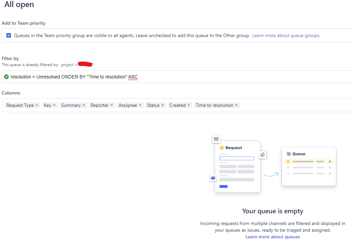Remove the Created column
This screenshot has width=354, height=241.
(x=189, y=105)
